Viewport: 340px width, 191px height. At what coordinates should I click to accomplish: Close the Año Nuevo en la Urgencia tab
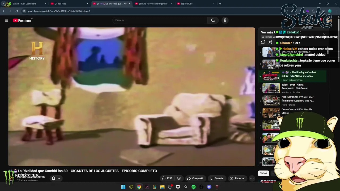tap(172, 4)
